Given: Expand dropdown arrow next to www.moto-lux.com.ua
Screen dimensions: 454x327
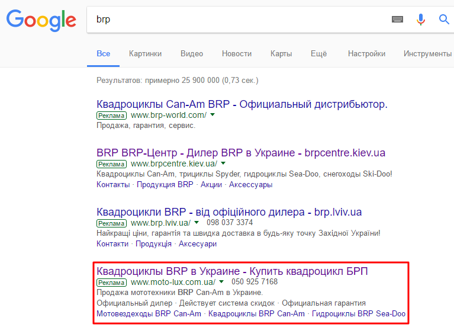Looking at the screenshot, I should point(221,282).
